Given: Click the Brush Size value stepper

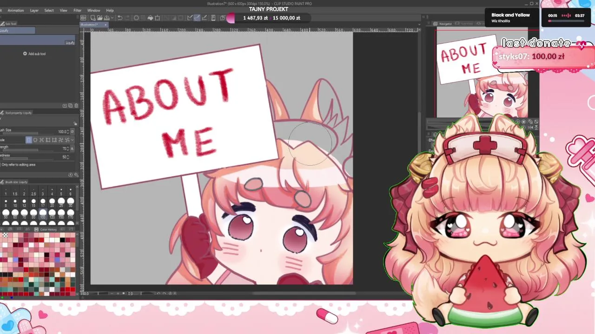Looking at the screenshot, I should tap(68, 132).
